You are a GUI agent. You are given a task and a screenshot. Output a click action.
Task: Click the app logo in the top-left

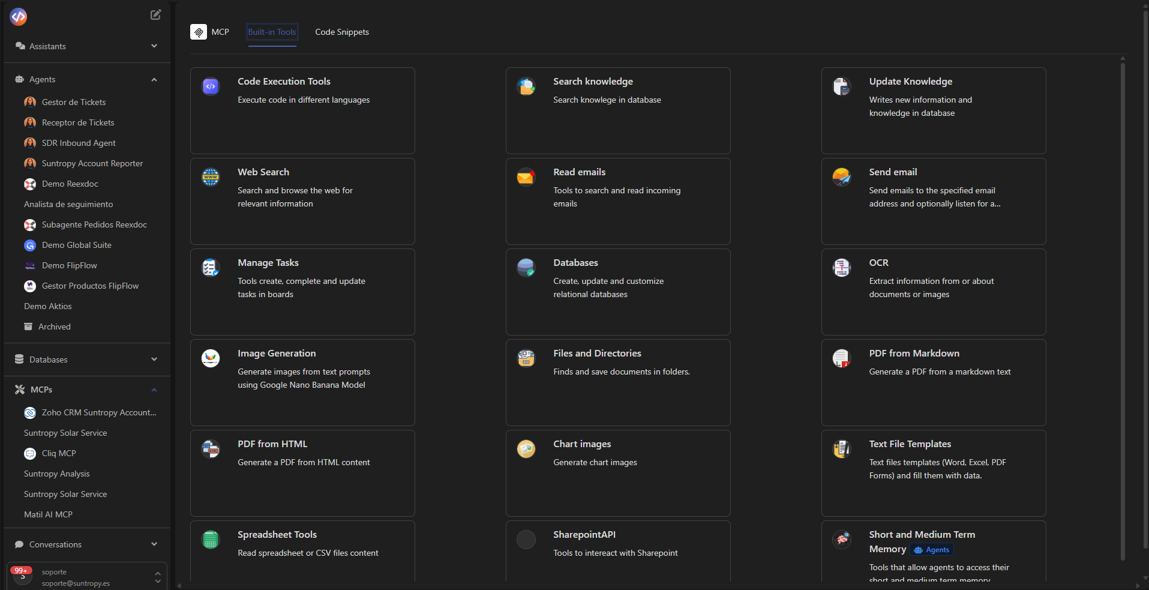click(x=19, y=17)
